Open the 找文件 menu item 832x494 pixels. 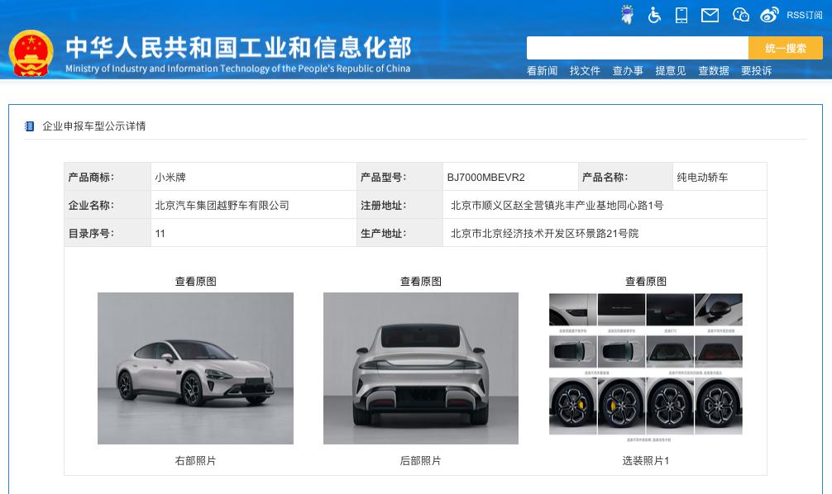point(585,70)
